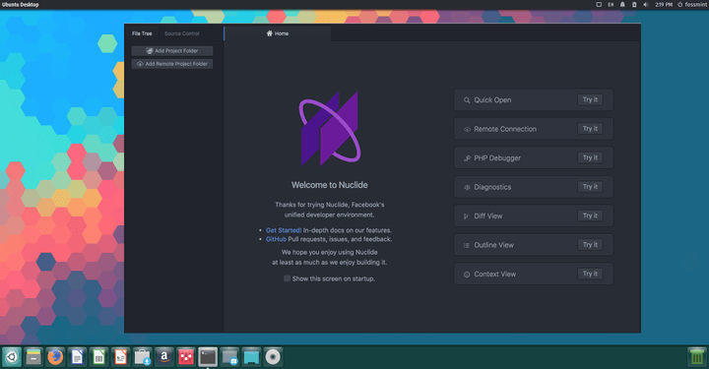
Task: Click the Context View label text
Action: click(494, 275)
